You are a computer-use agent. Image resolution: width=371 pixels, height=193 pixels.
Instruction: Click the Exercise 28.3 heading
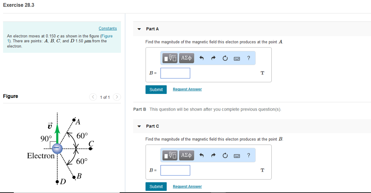point(18,5)
